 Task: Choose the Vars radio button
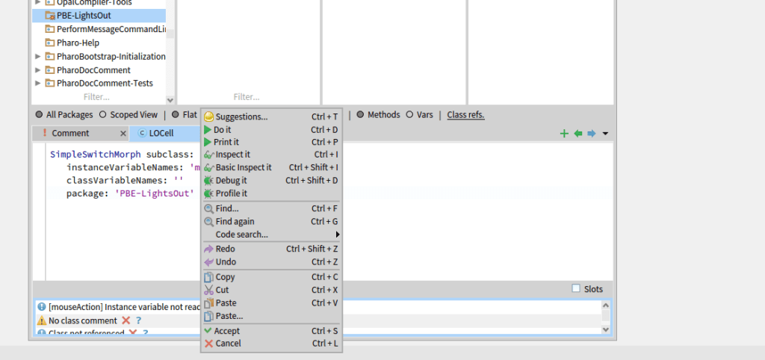(409, 115)
